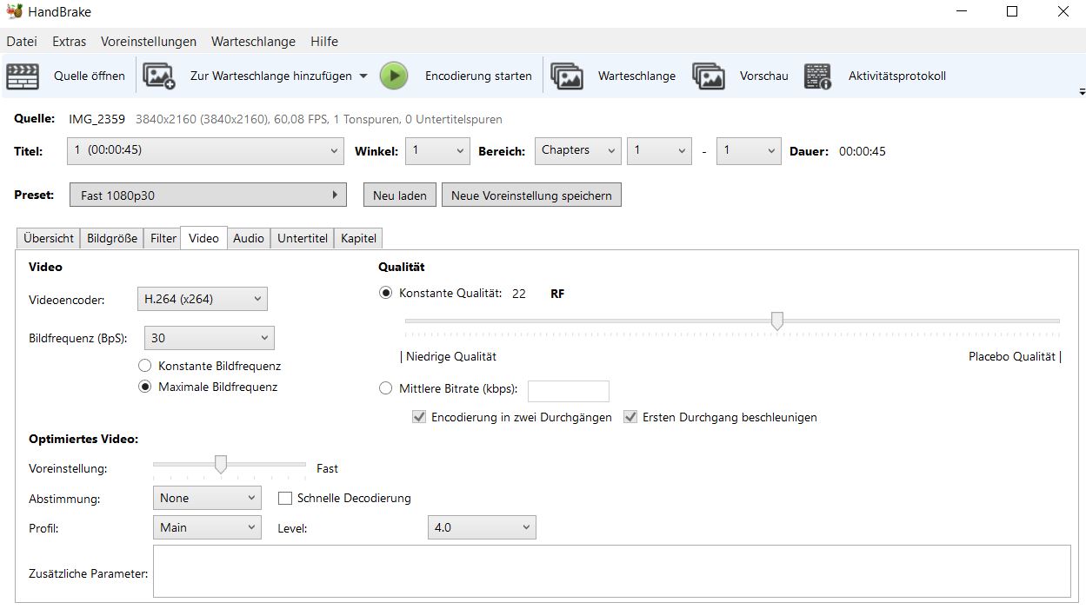The image size is (1086, 609).
Task: Toggle Encodierung in zwei Durchgängen checkbox
Action: (419, 417)
